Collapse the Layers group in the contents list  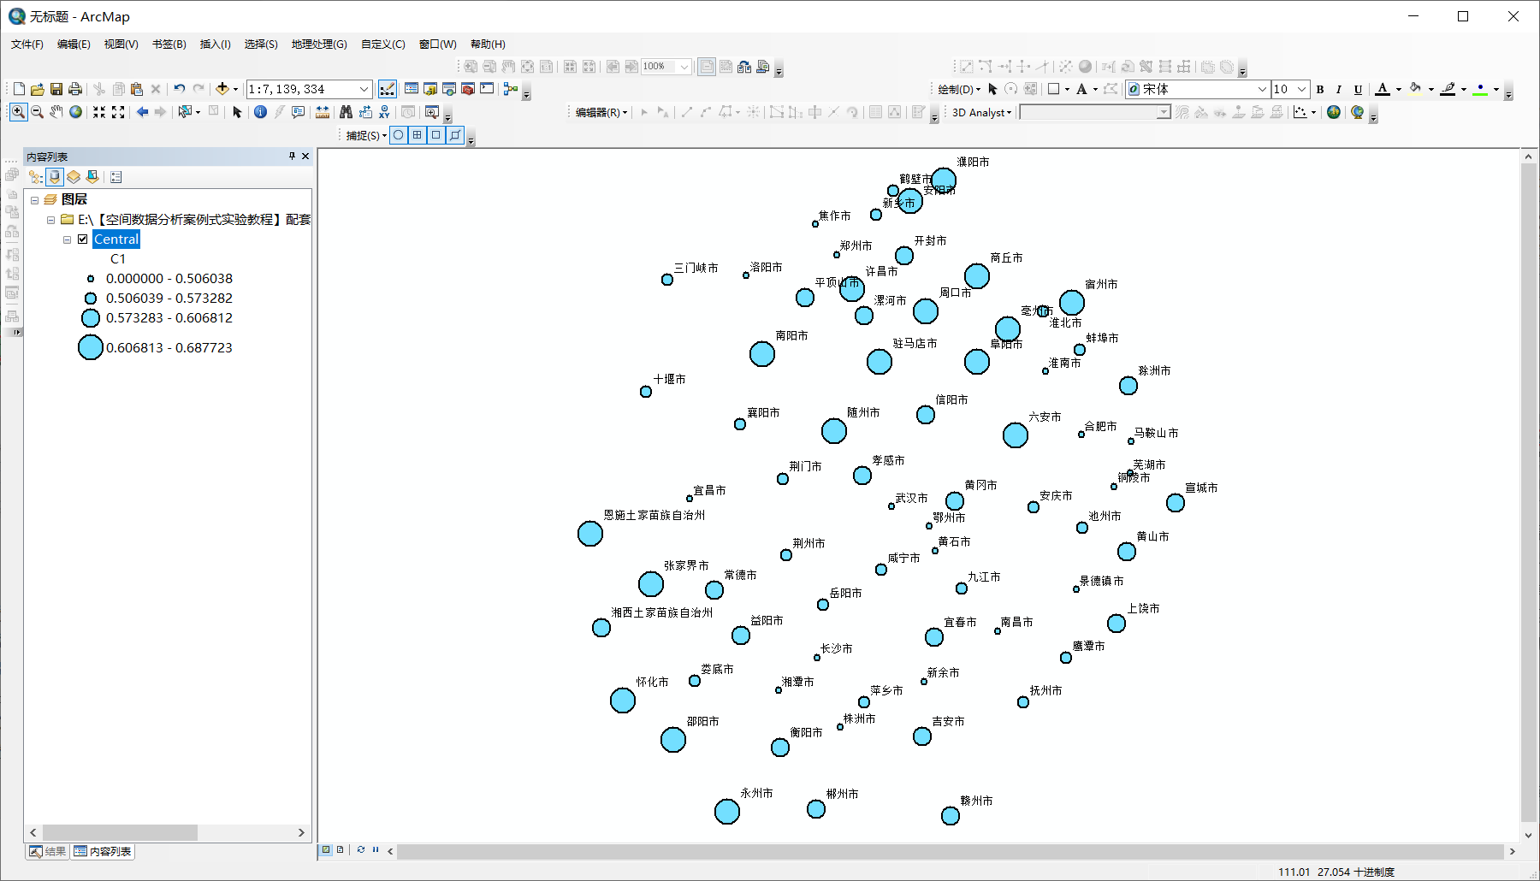pyautogui.click(x=35, y=200)
